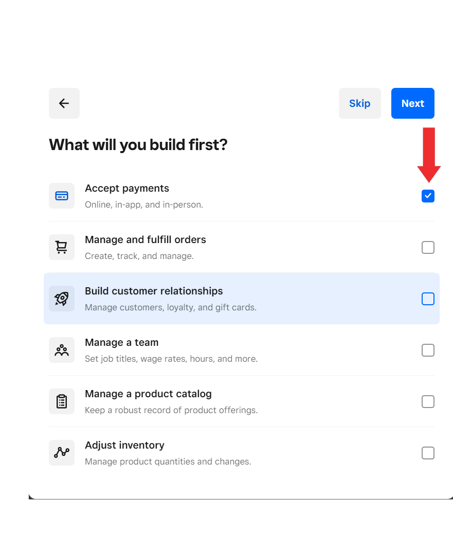453x555 pixels.
Task: Uncheck the Accept payments checkbox
Action: click(428, 196)
